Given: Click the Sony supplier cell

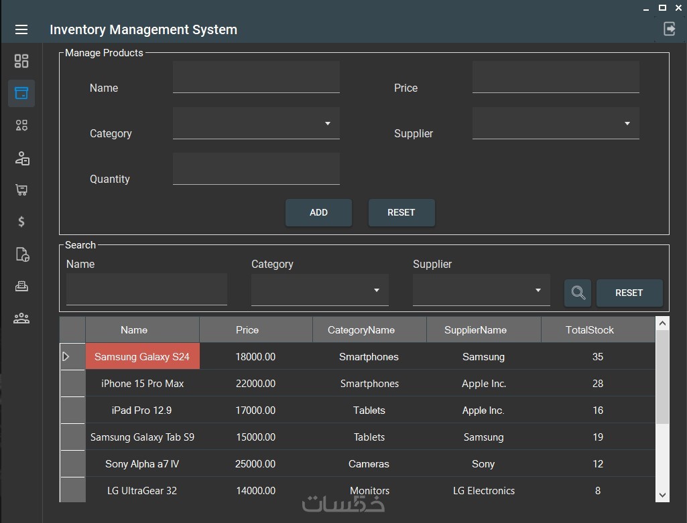Looking at the screenshot, I should pyautogui.click(x=484, y=463).
